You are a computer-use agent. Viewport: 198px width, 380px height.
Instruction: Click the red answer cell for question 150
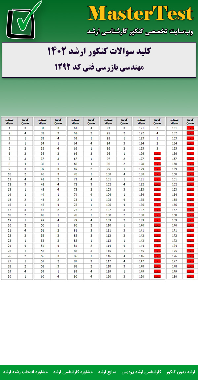(157, 276)
